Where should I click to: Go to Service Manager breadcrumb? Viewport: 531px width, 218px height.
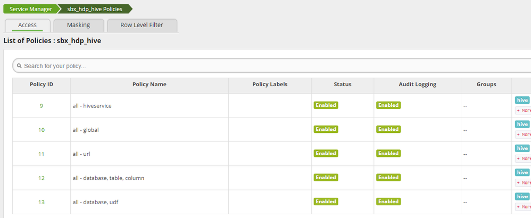[30, 9]
